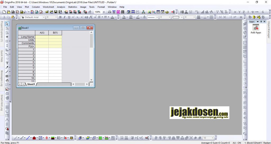Create a new project with the toolbar icon

[x=4, y=12]
